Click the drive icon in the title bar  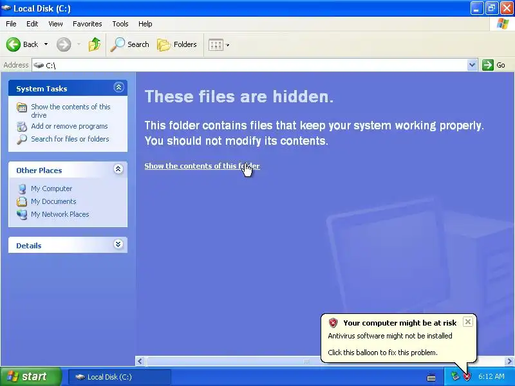coord(6,8)
